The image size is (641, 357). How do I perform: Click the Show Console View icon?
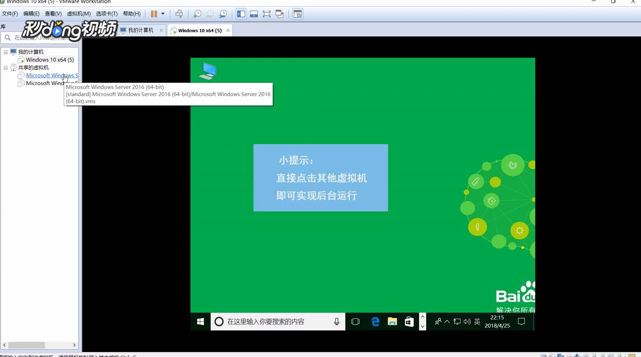pos(298,14)
